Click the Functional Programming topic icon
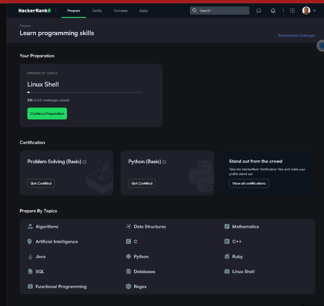Image resolution: width=324 pixels, height=306 pixels. click(x=30, y=286)
